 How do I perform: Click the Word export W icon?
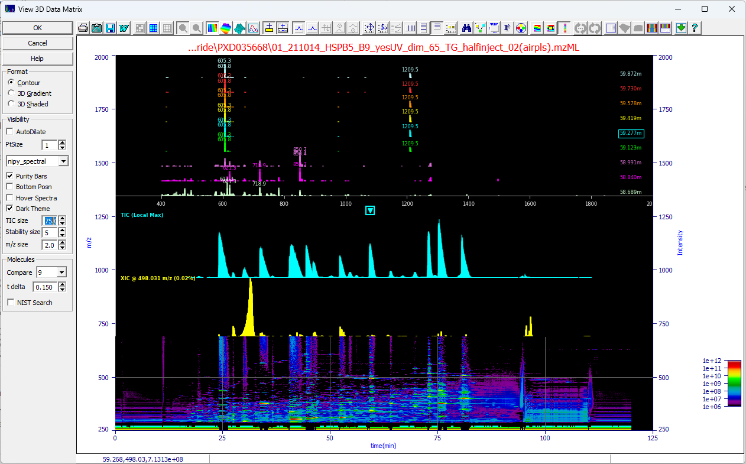click(x=124, y=27)
